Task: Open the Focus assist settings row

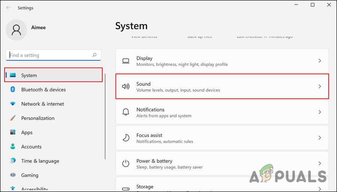Action: 222,138
